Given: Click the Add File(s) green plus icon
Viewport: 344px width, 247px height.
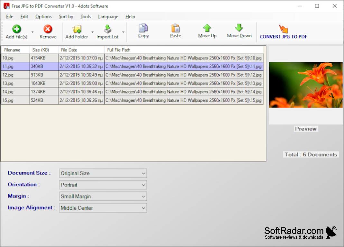Looking at the screenshot, I should pos(16,28).
